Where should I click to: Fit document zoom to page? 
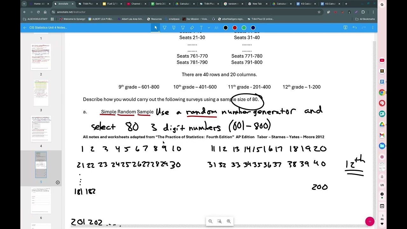click(x=219, y=221)
